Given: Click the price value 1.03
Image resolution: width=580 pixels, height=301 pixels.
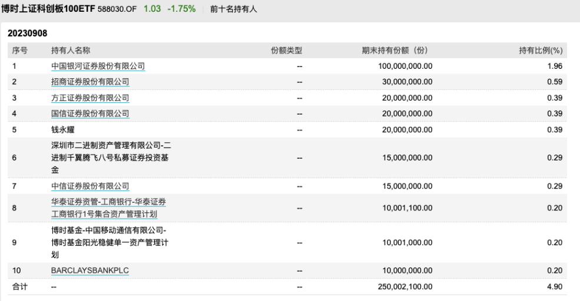Looking at the screenshot, I should pyautogui.click(x=152, y=9).
